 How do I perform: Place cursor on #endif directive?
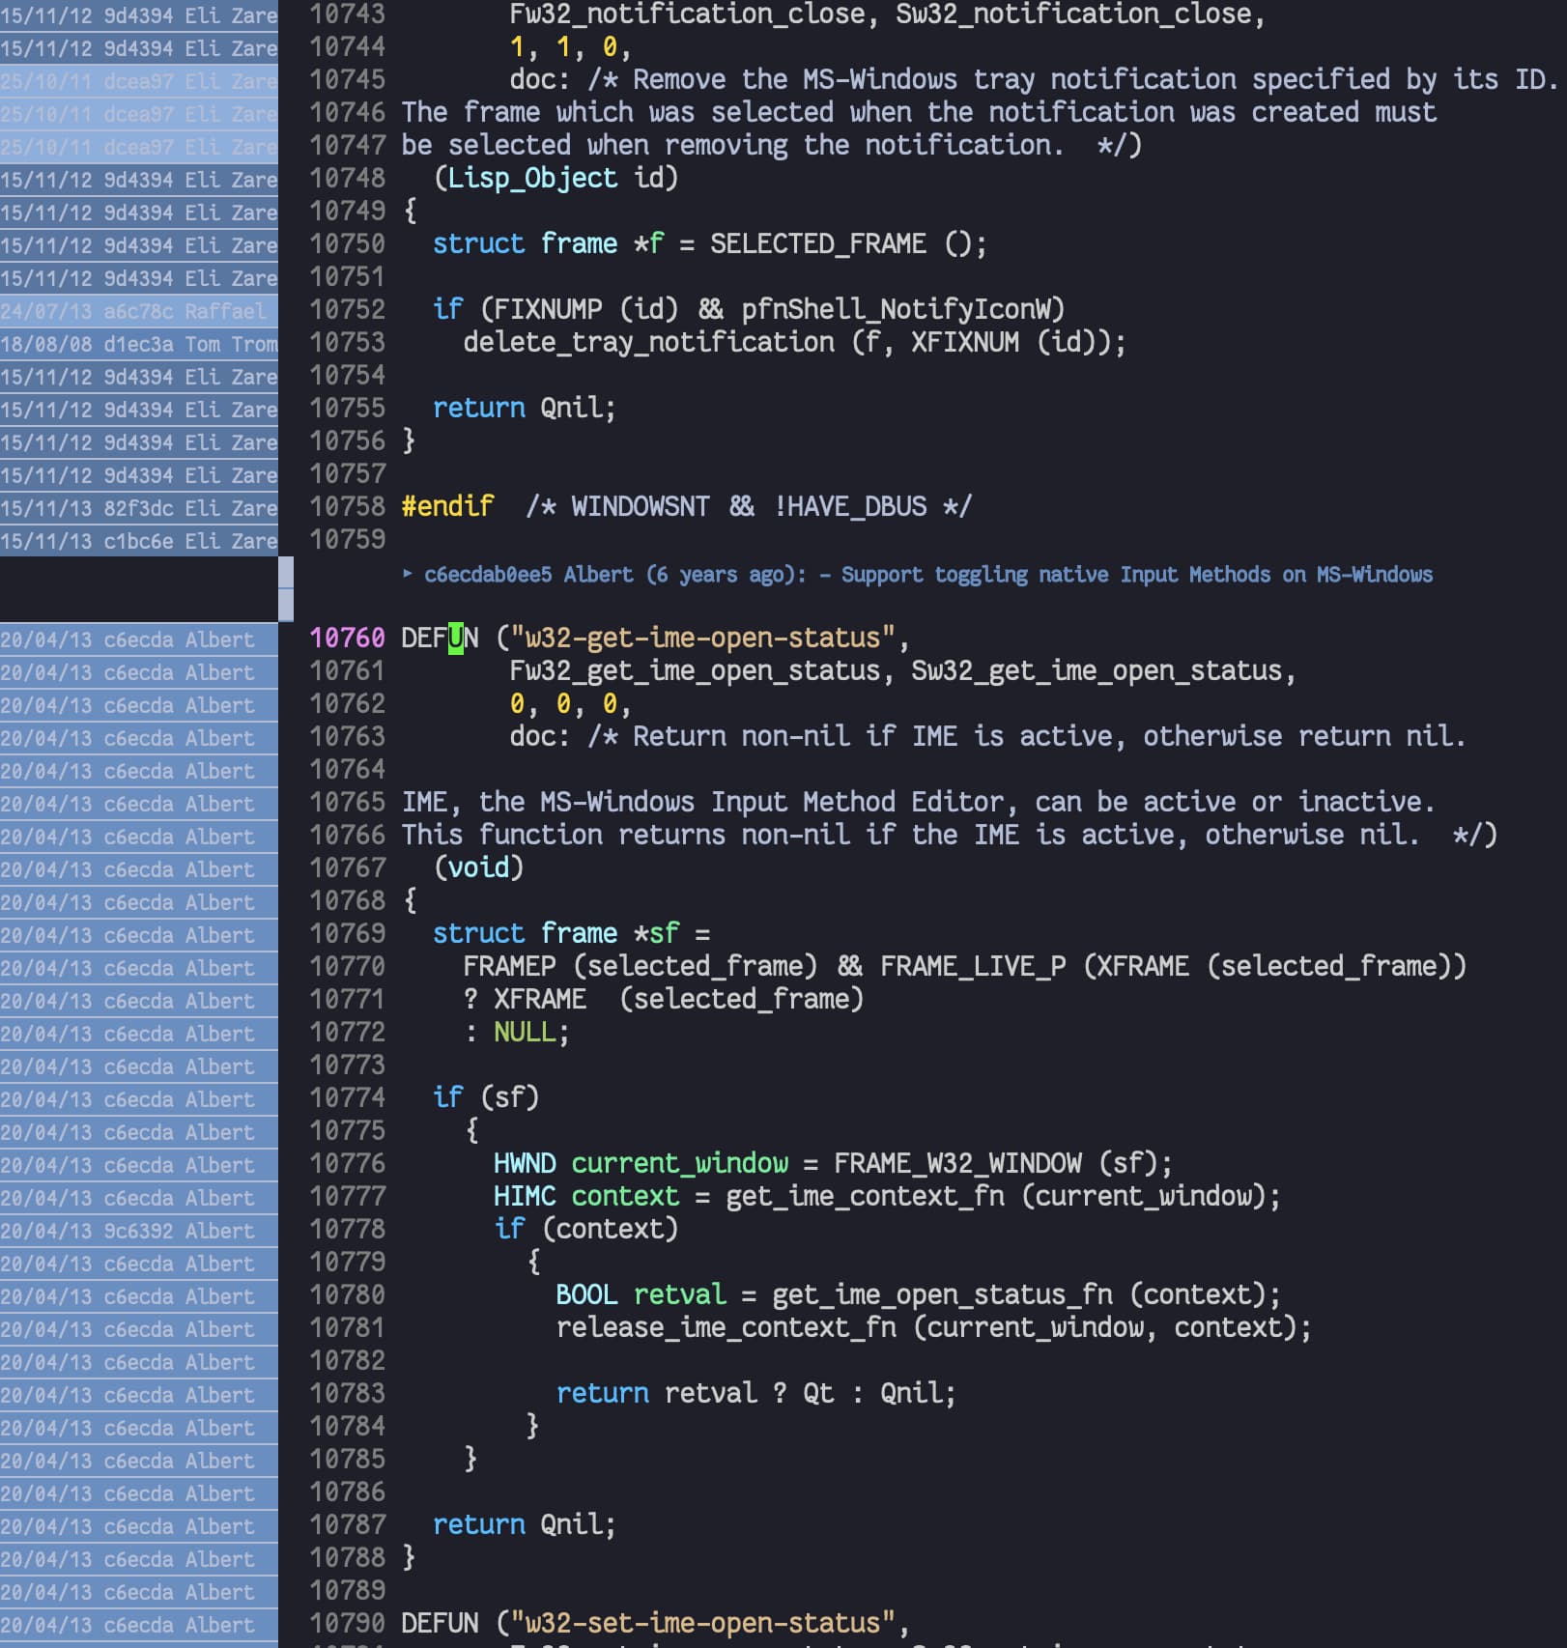click(x=447, y=507)
